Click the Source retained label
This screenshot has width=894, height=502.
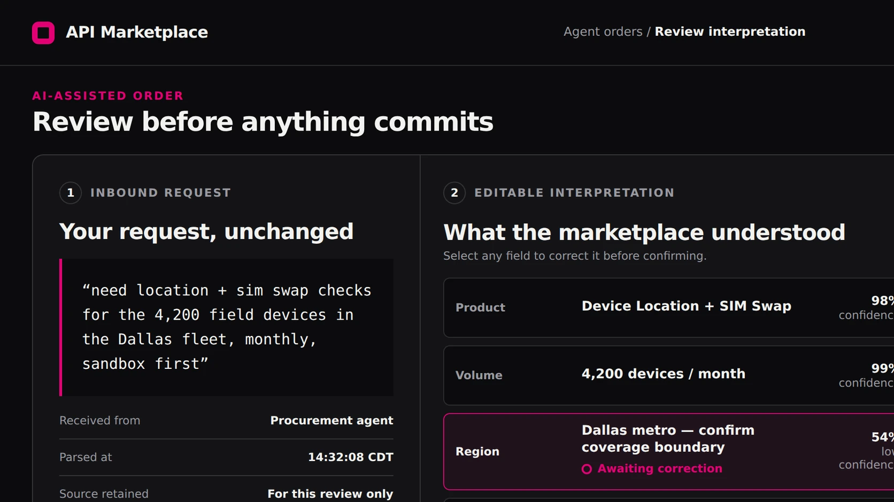point(104,494)
